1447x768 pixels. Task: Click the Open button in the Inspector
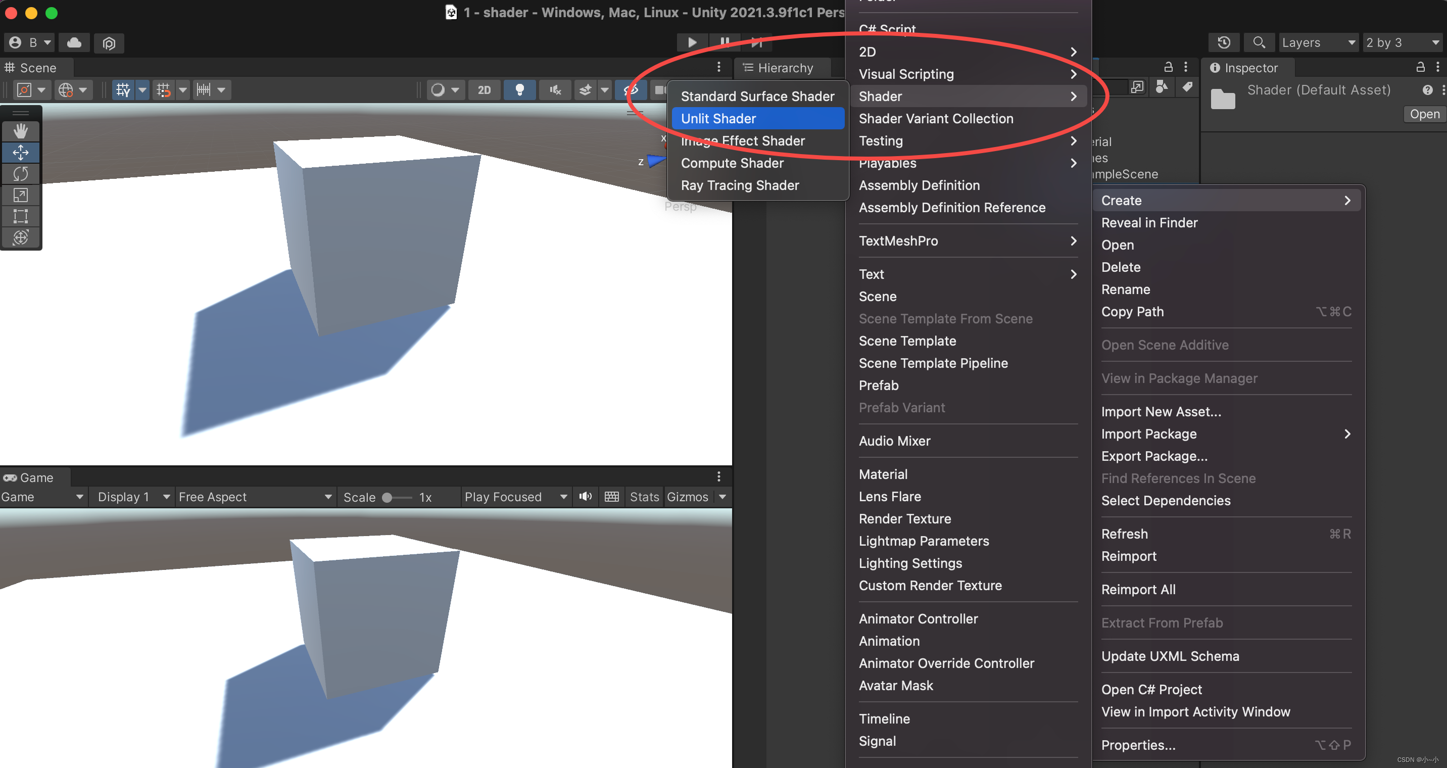(1424, 114)
